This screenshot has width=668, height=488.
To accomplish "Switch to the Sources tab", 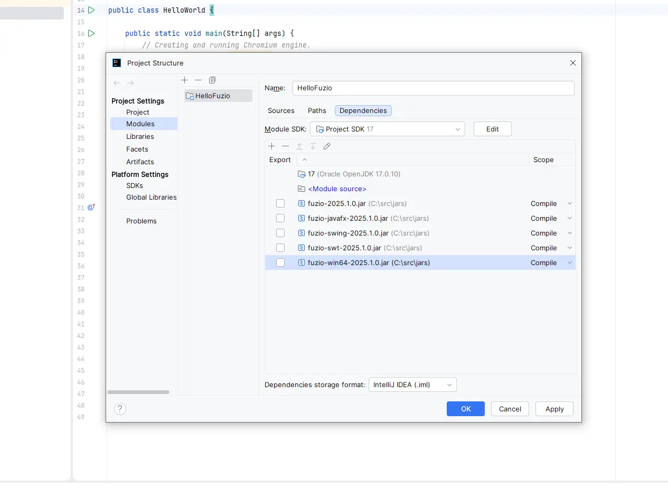I will click(281, 110).
